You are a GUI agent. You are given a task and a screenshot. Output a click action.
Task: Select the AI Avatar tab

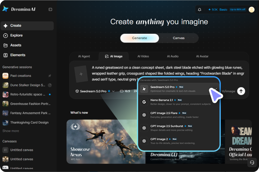click(202, 56)
